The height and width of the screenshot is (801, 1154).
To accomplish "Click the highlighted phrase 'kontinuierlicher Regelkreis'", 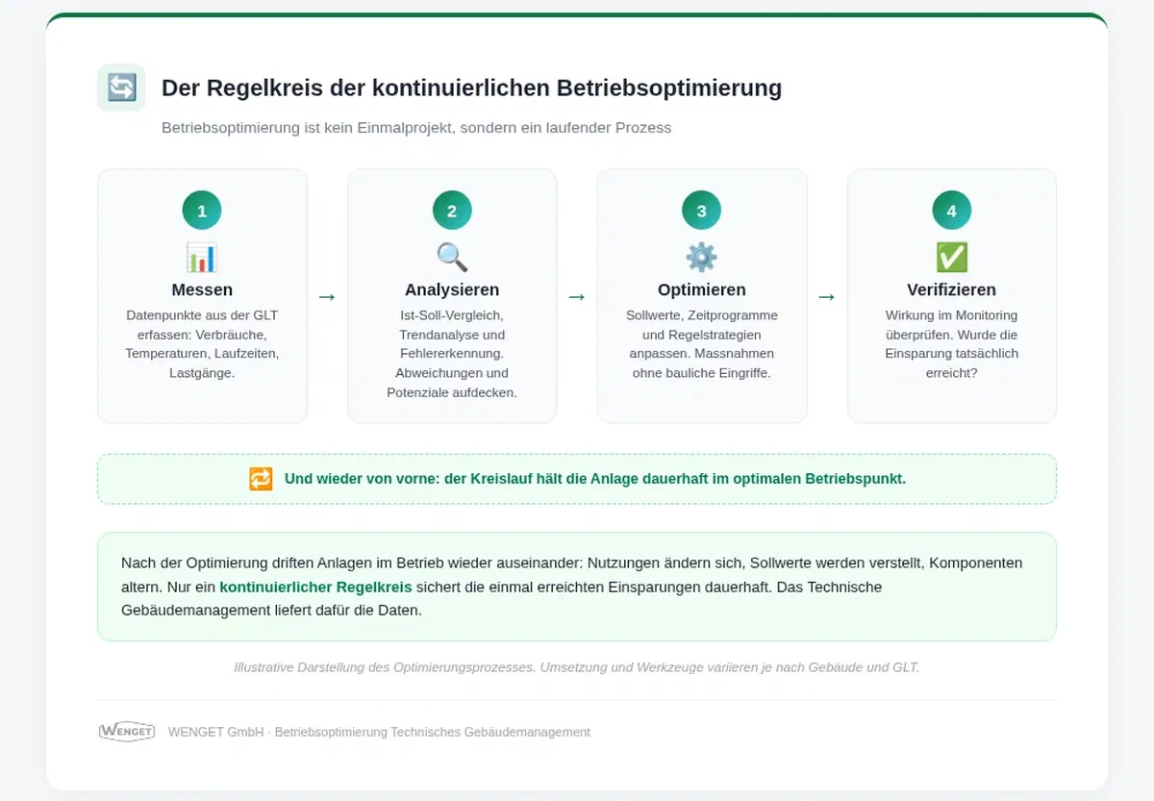I will pos(315,587).
